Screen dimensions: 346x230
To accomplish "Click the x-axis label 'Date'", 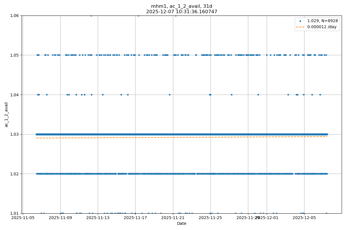I will [x=182, y=223].
